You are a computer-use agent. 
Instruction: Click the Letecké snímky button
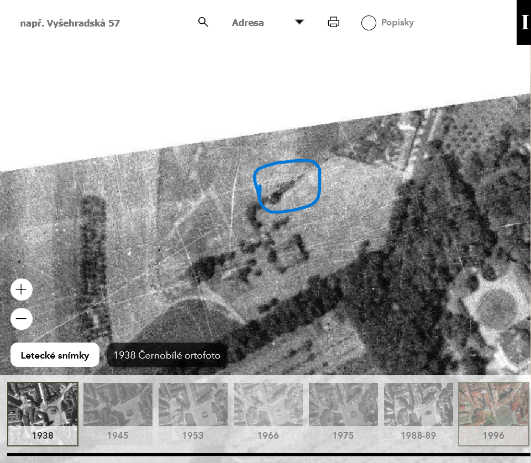[x=55, y=355]
